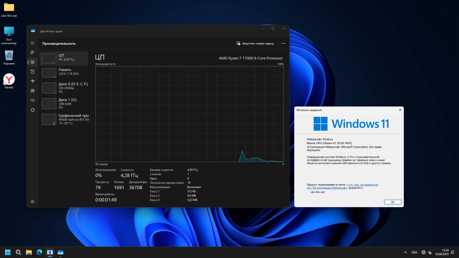Select the Корзина recycle bin icon

point(9,58)
